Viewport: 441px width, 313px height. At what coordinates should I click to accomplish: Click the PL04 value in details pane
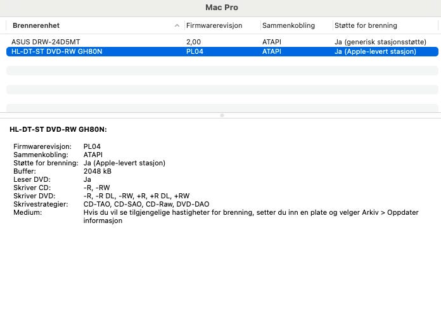(x=92, y=146)
